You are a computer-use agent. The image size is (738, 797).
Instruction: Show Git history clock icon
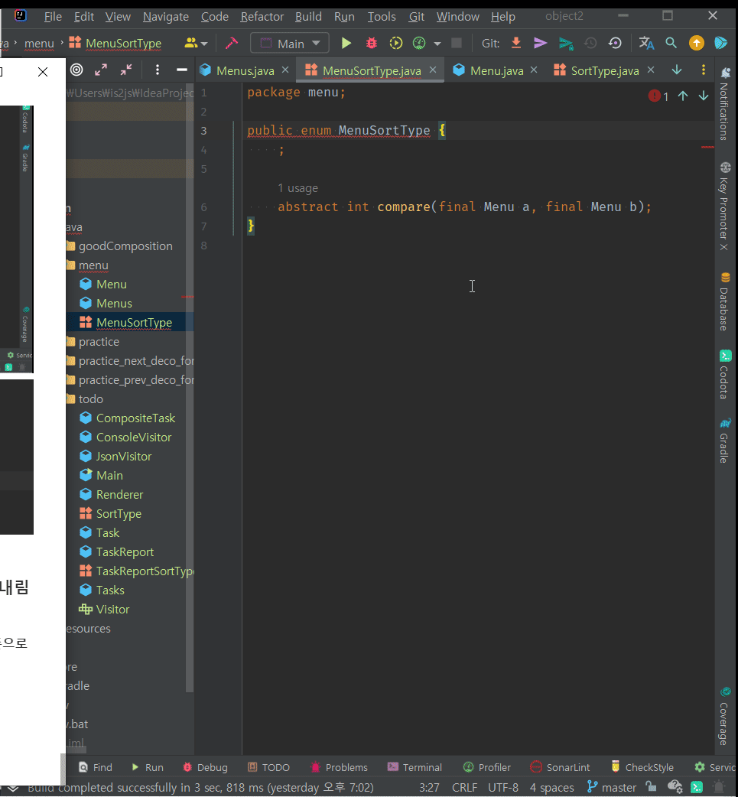tap(590, 43)
